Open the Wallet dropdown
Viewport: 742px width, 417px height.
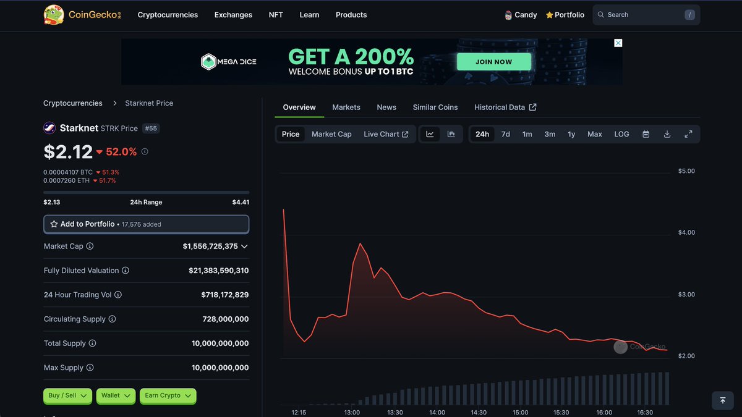[x=116, y=395]
